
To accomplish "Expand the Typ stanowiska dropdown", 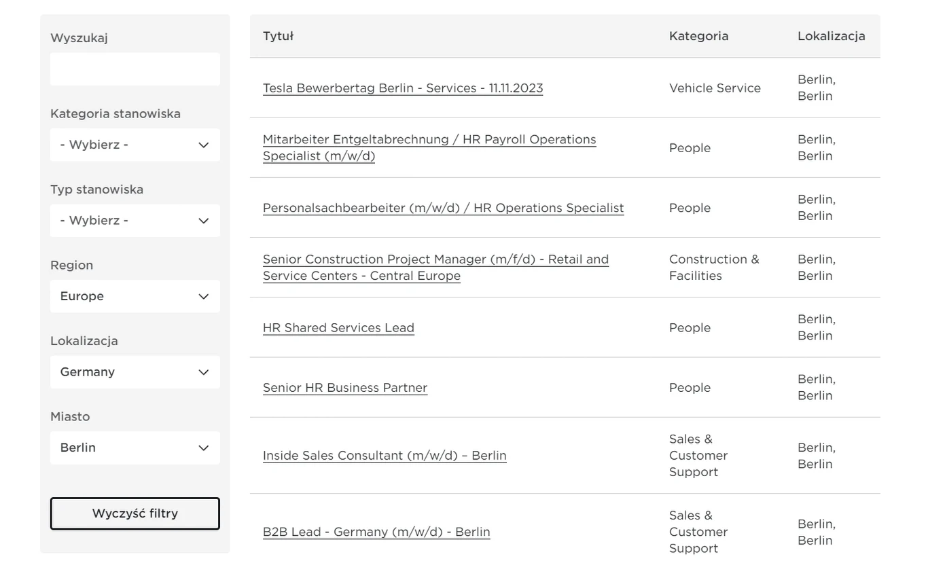I will 135,221.
